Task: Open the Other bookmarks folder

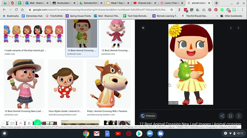Action: click(231, 16)
